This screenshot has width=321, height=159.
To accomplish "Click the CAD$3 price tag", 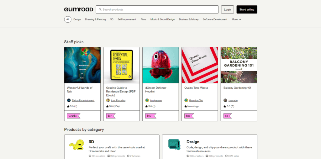I will (x=73, y=116).
